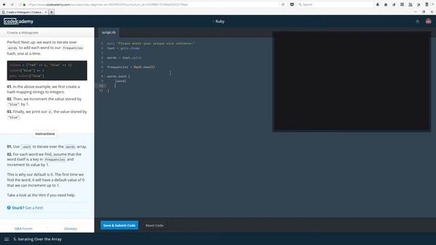Click Save & Submit Code button

[x=119, y=225]
